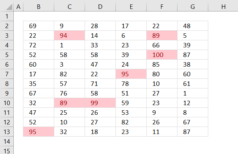238x154 pixels.
Task: Select cell E8 containing 78
Action: [x=131, y=84]
